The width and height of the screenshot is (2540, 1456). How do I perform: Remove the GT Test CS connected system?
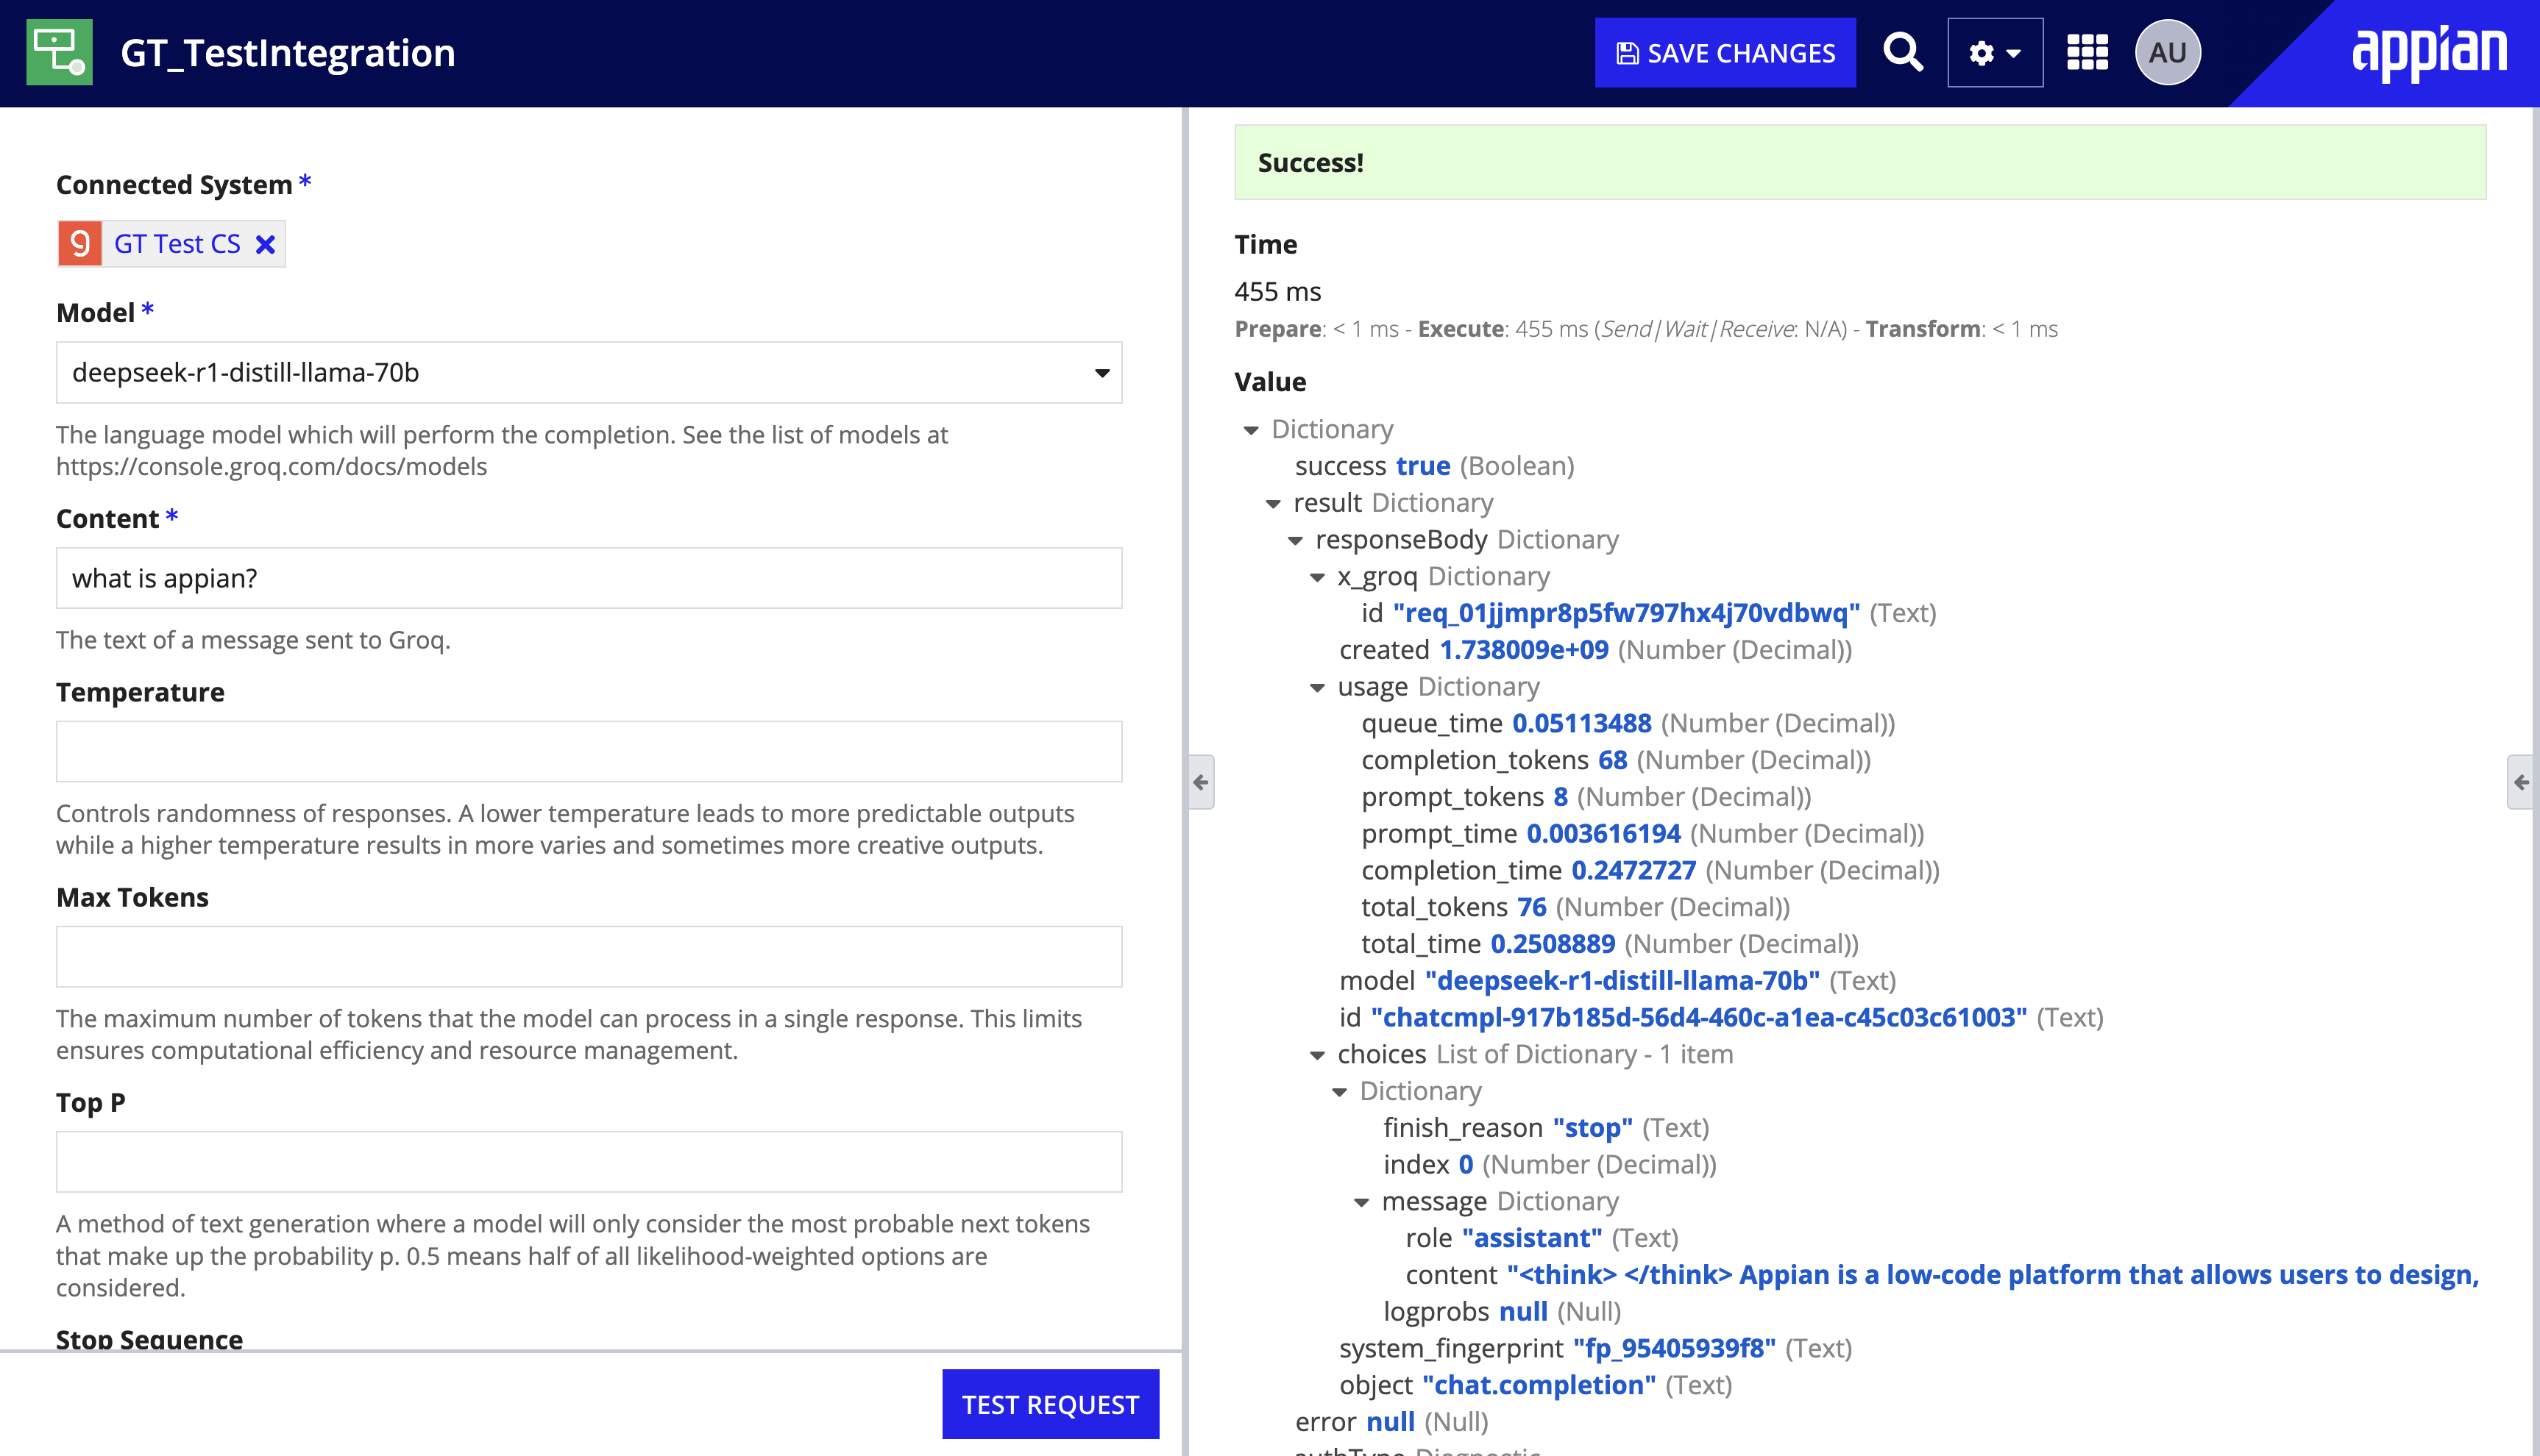[x=265, y=245]
